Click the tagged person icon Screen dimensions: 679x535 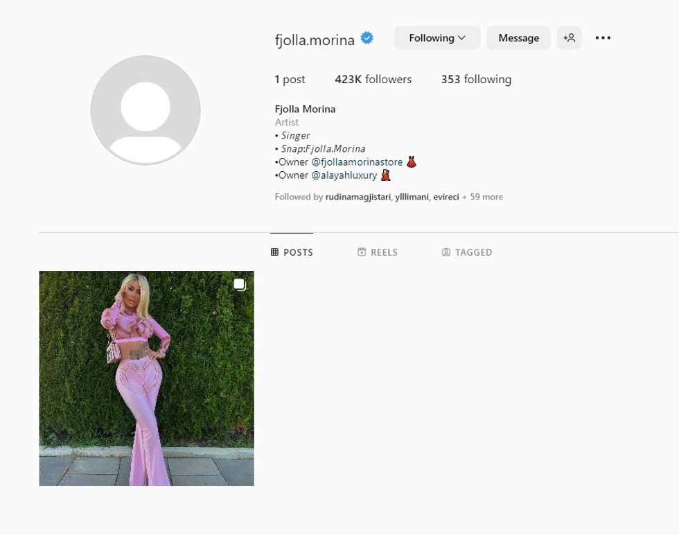446,252
